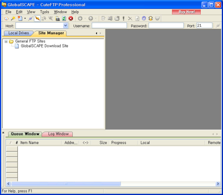
Task: Focus the Username input field
Action: point(109,25)
